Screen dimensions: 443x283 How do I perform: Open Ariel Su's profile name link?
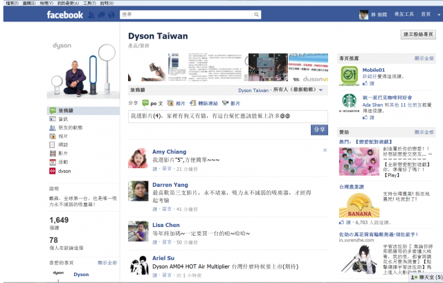(x=163, y=258)
